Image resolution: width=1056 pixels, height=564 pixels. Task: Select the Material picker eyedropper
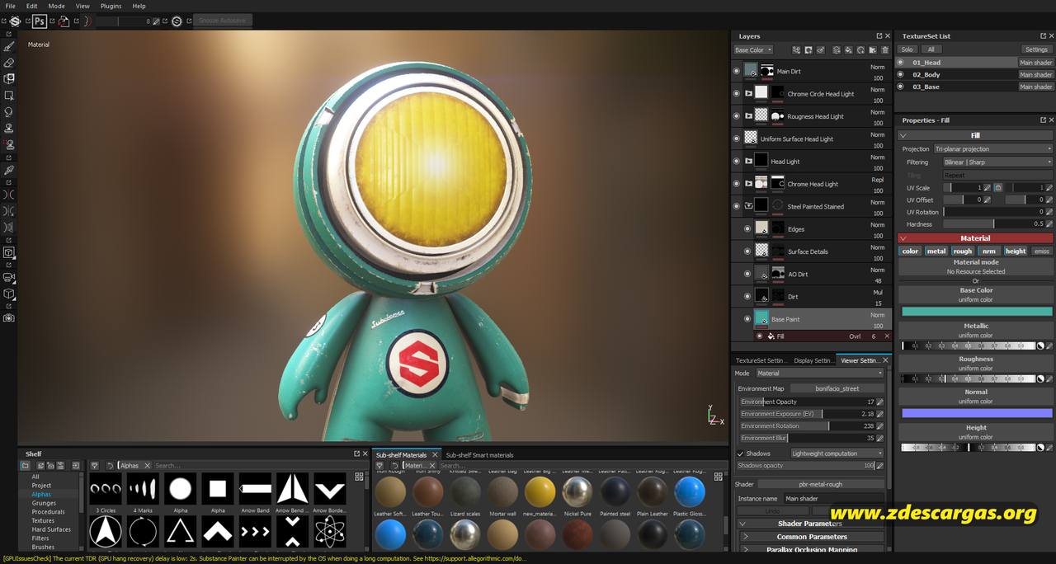tap(9, 171)
